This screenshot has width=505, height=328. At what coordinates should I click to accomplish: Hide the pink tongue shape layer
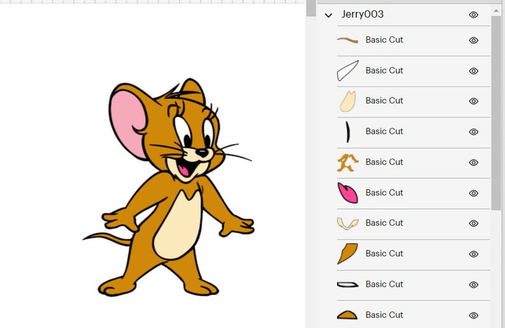point(473,193)
